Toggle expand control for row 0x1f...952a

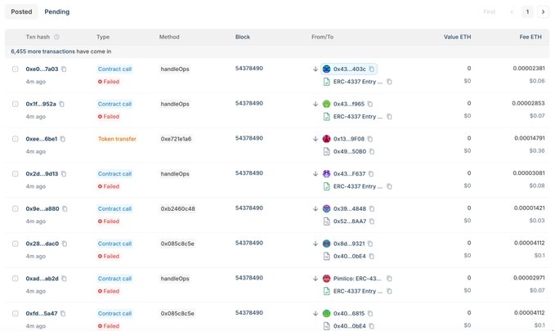click(x=16, y=104)
